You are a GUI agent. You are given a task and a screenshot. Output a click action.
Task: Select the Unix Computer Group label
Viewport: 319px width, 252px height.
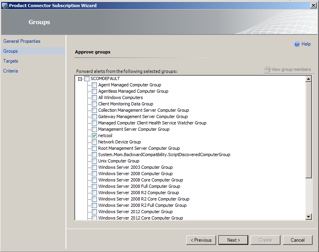point(119,161)
